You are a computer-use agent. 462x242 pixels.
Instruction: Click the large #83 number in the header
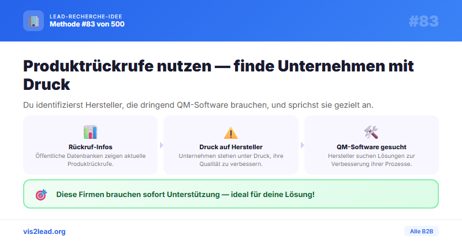pos(424,21)
